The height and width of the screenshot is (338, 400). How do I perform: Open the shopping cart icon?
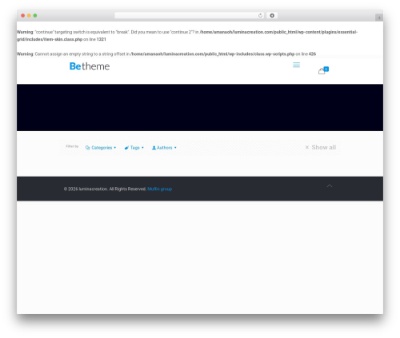pos(322,71)
